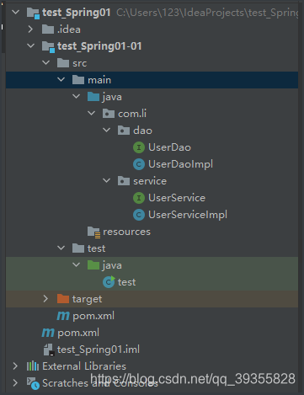The height and width of the screenshot is (395, 304).
Task: Select the service label
Action: pos(150,181)
